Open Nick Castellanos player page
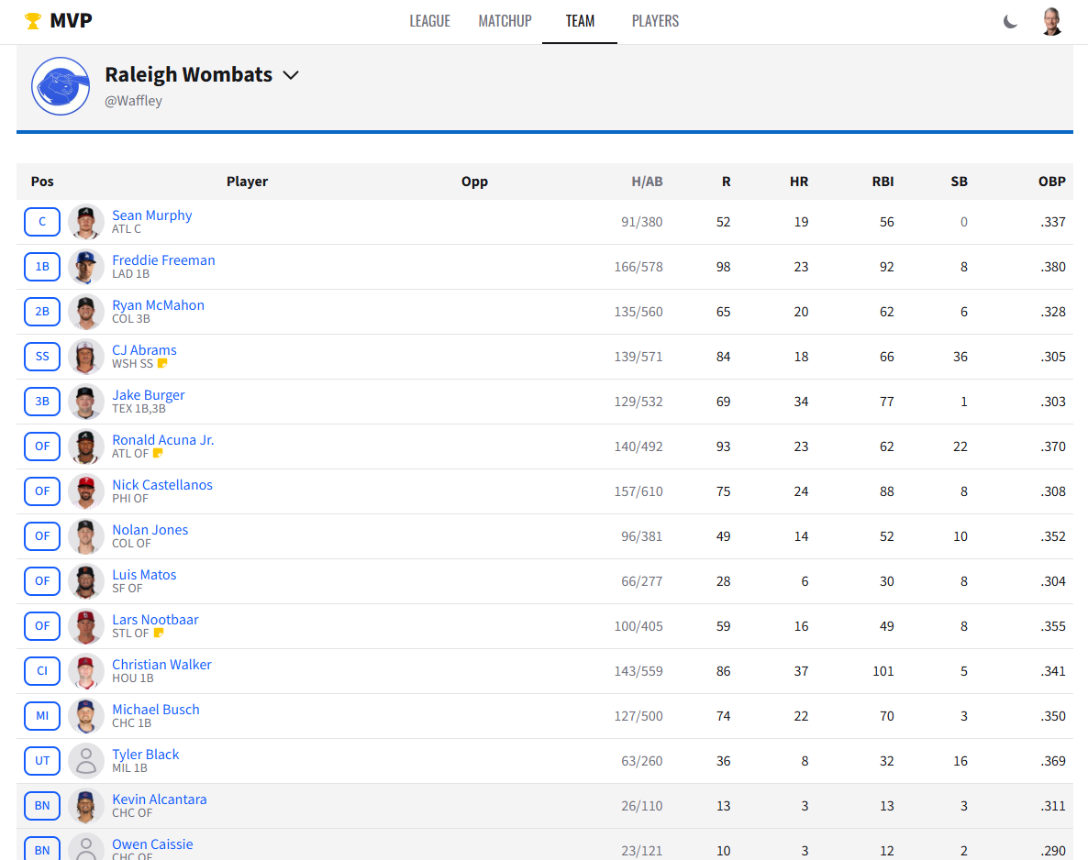Image resolution: width=1088 pixels, height=860 pixels. tap(162, 485)
